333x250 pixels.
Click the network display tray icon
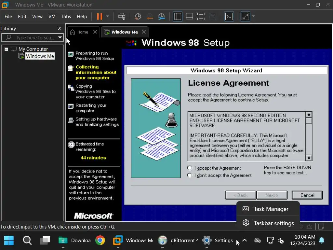(270, 241)
